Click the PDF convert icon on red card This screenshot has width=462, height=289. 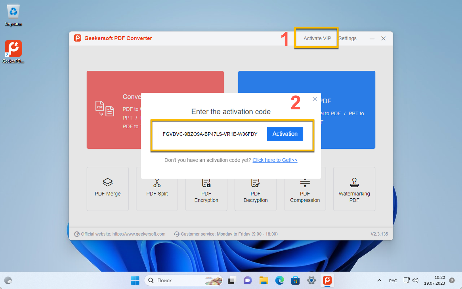click(105, 109)
